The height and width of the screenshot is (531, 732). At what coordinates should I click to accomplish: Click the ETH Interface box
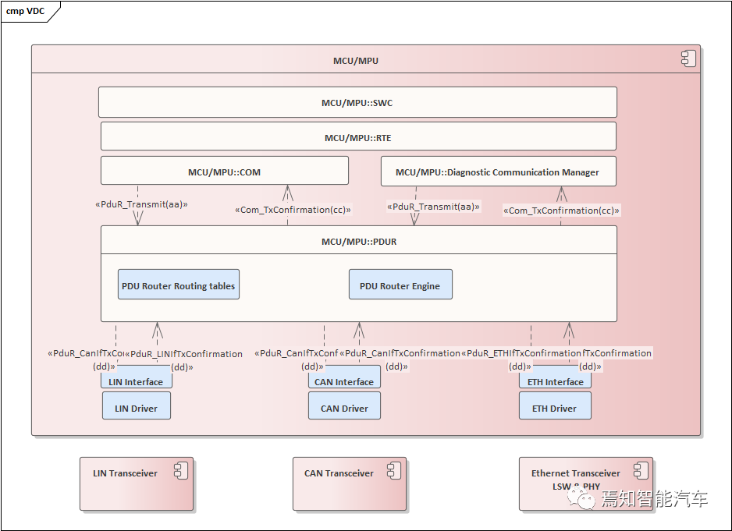[555, 381]
